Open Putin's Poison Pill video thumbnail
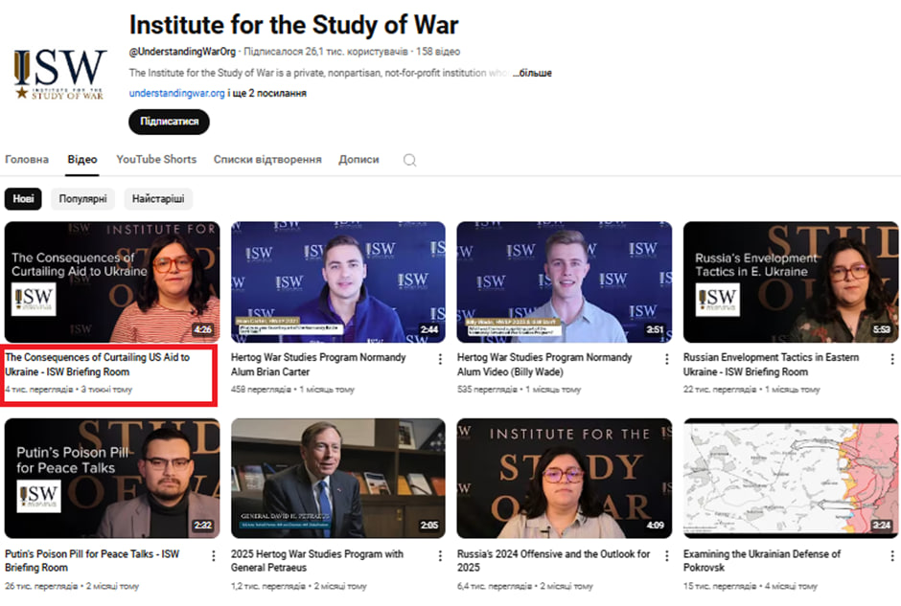The width and height of the screenshot is (901, 606). [112, 478]
